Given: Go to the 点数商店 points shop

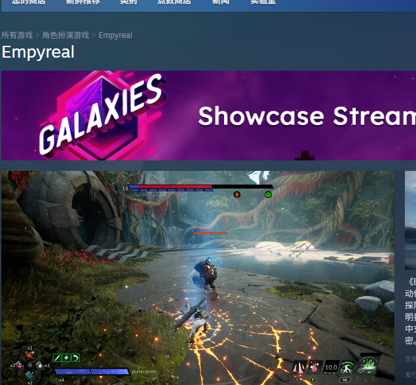Looking at the screenshot, I should (x=174, y=3).
